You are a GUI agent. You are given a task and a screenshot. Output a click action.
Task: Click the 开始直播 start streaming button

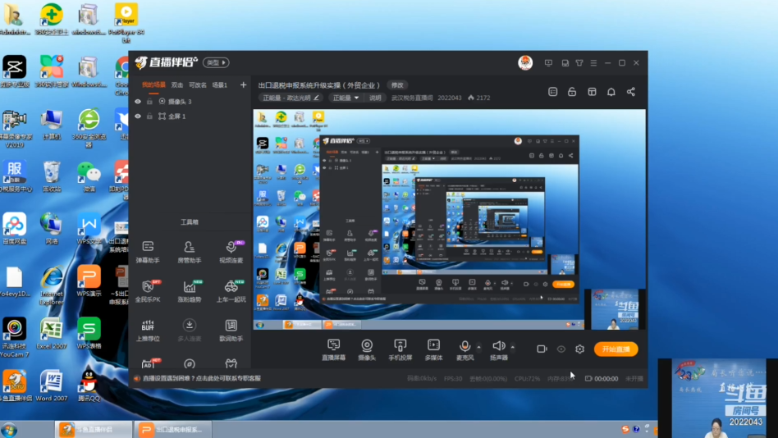616,349
